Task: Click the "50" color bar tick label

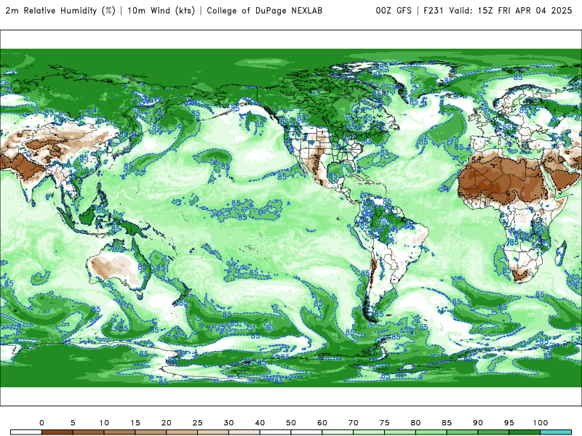Action: (291, 423)
